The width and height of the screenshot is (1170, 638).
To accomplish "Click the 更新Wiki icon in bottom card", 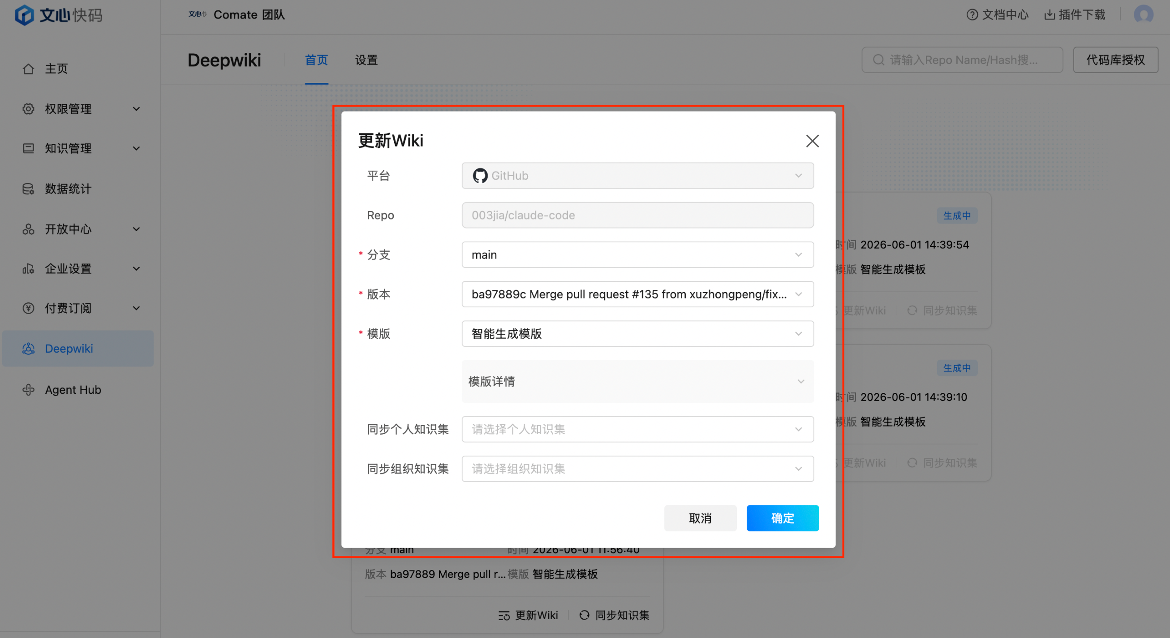I will click(504, 615).
